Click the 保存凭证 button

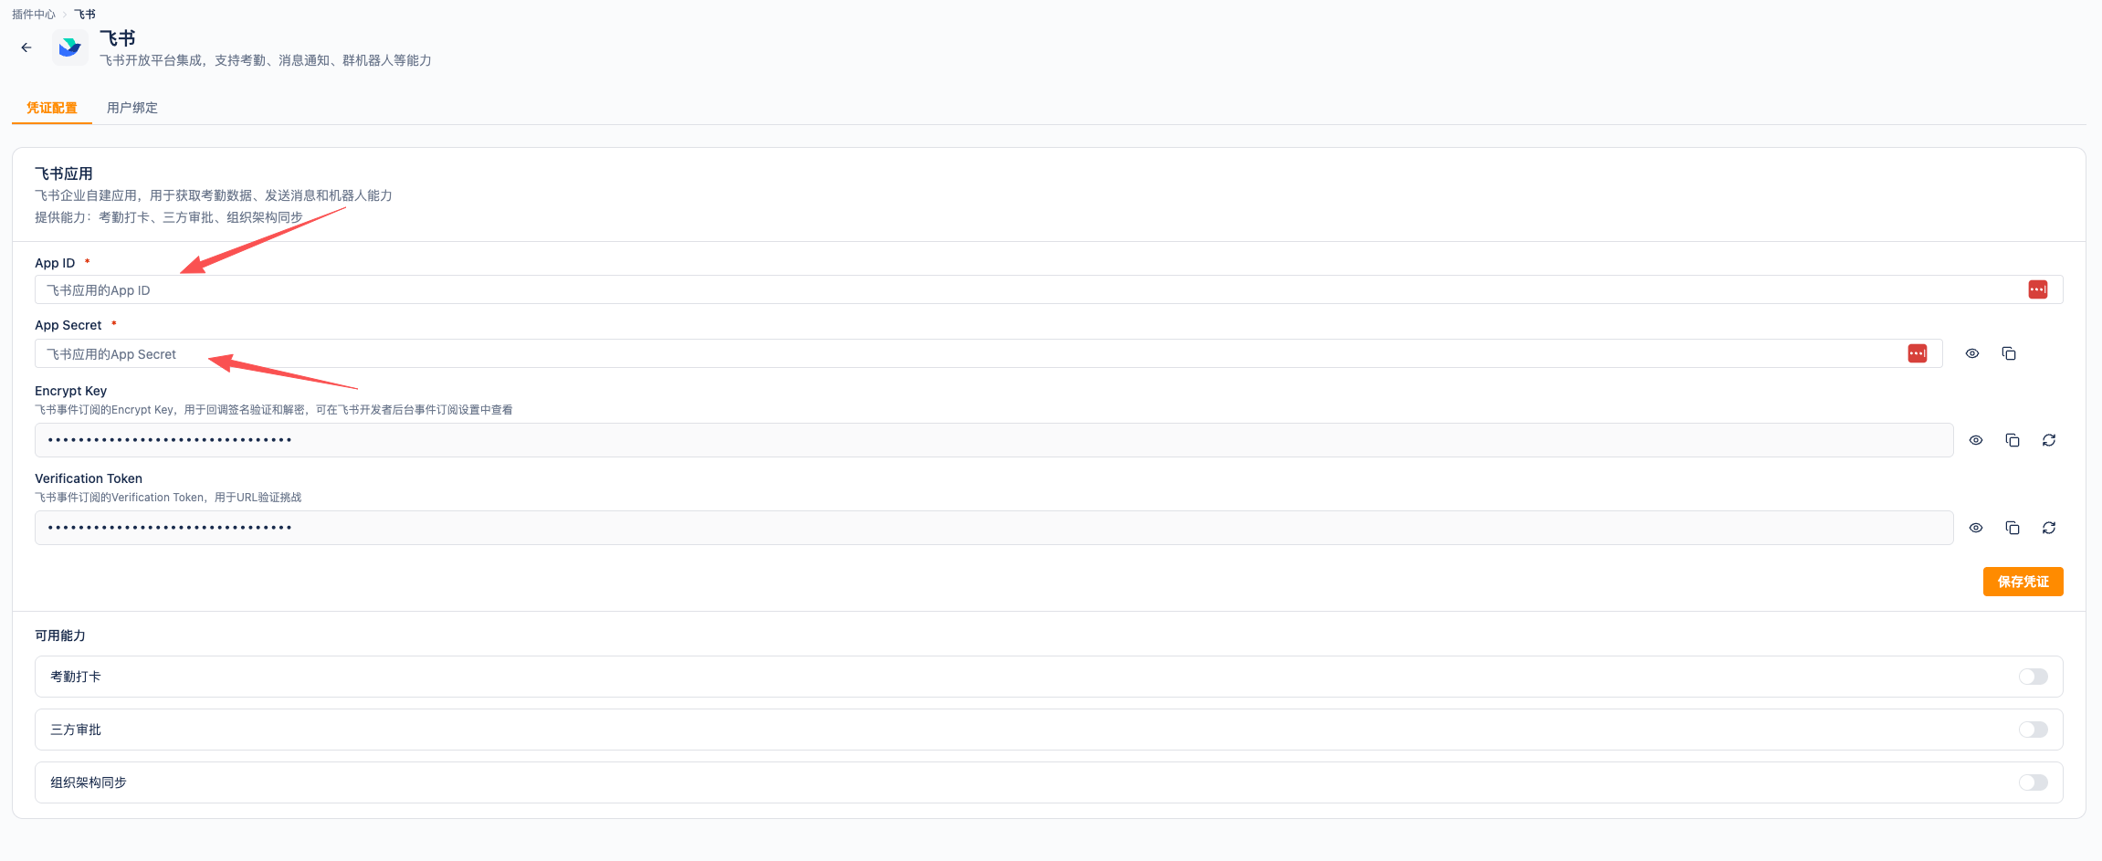(2023, 582)
